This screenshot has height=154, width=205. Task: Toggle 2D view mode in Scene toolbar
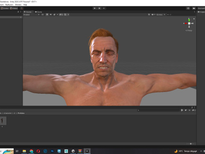pos(42,15)
